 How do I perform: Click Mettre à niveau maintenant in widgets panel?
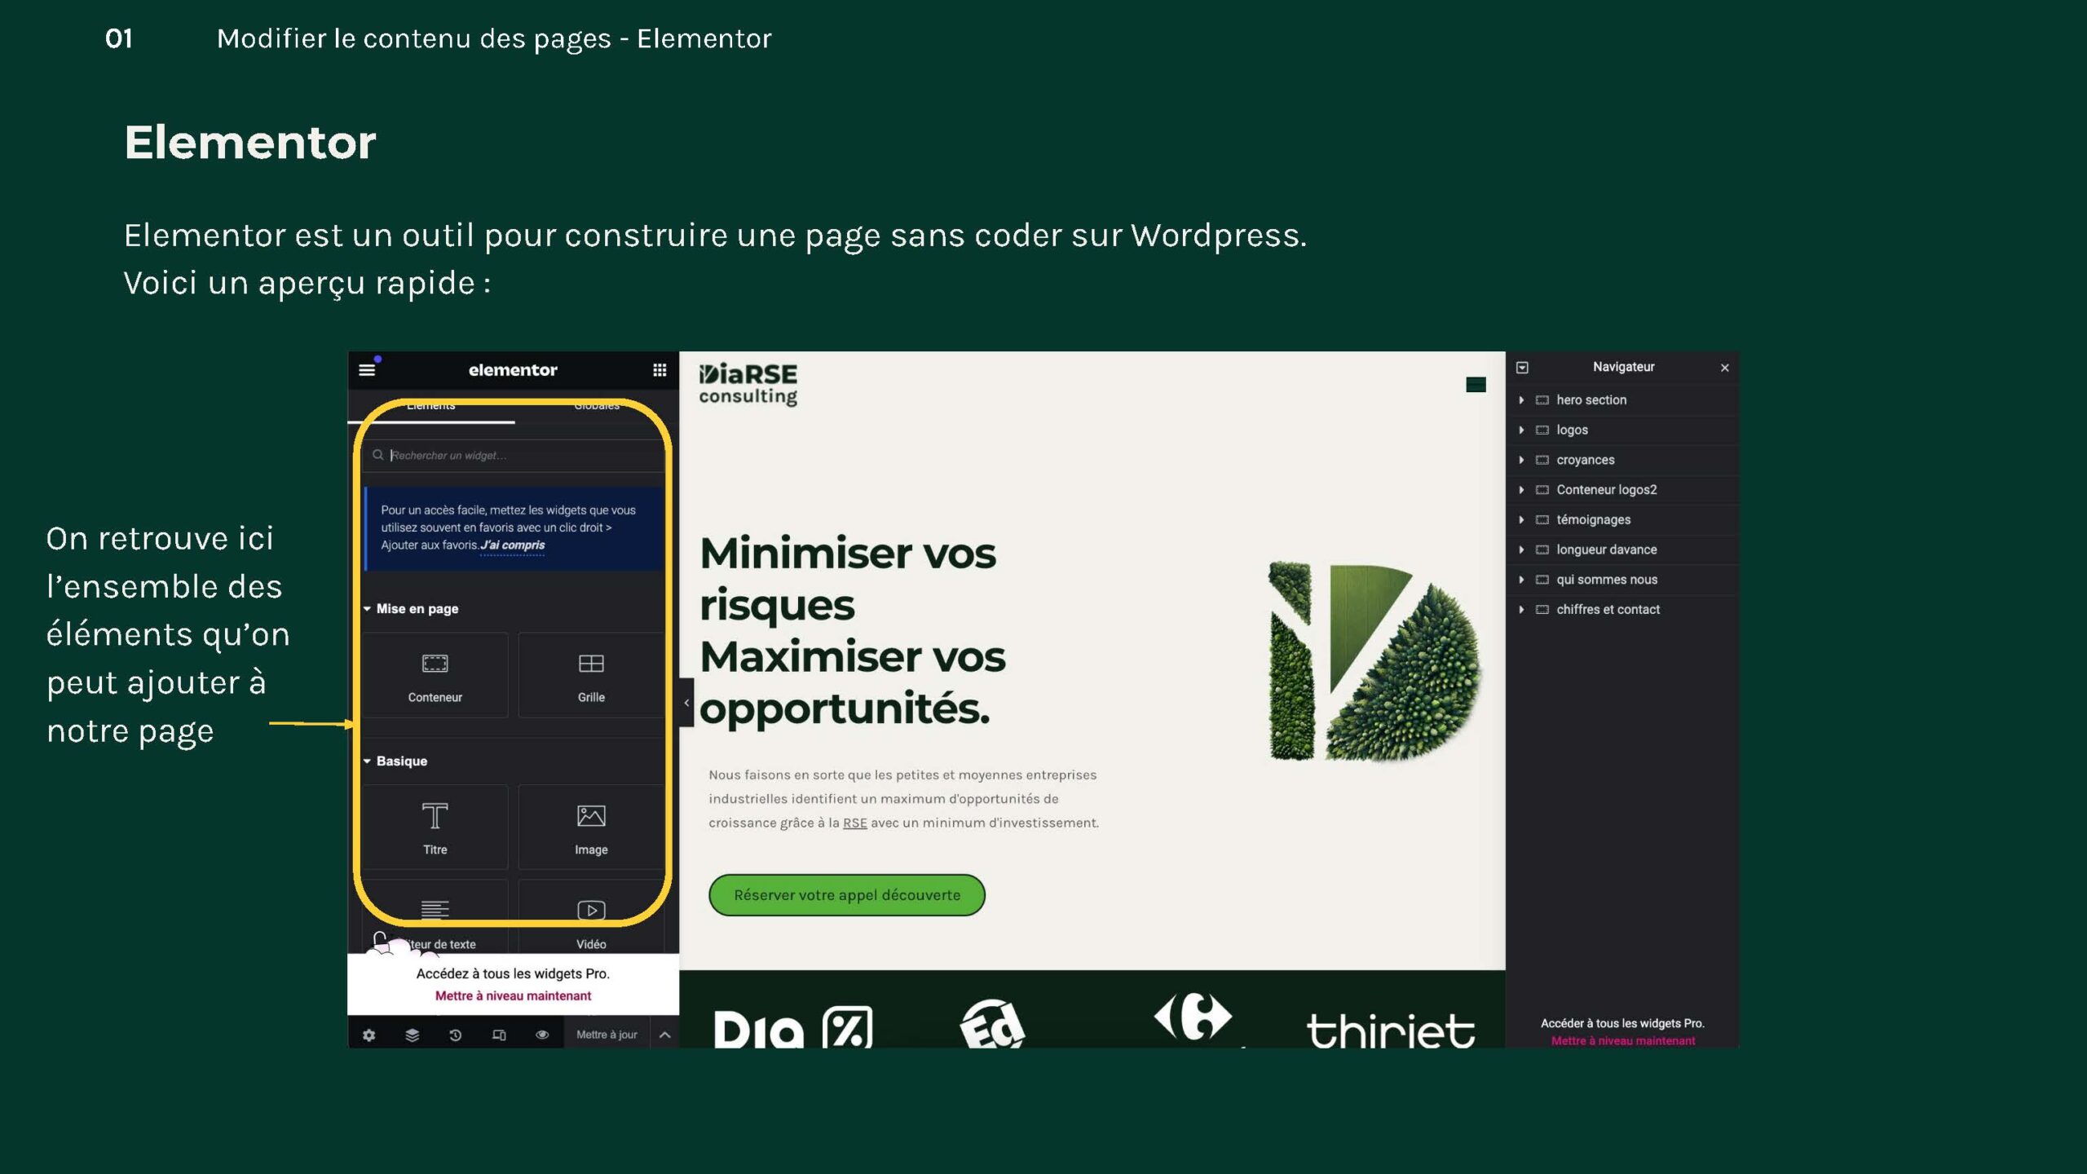click(x=513, y=995)
